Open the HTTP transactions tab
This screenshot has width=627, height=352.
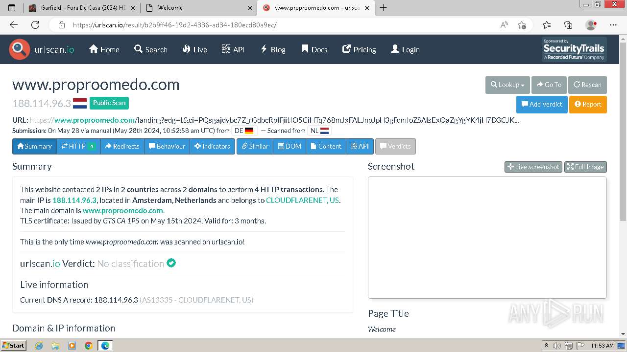78,146
